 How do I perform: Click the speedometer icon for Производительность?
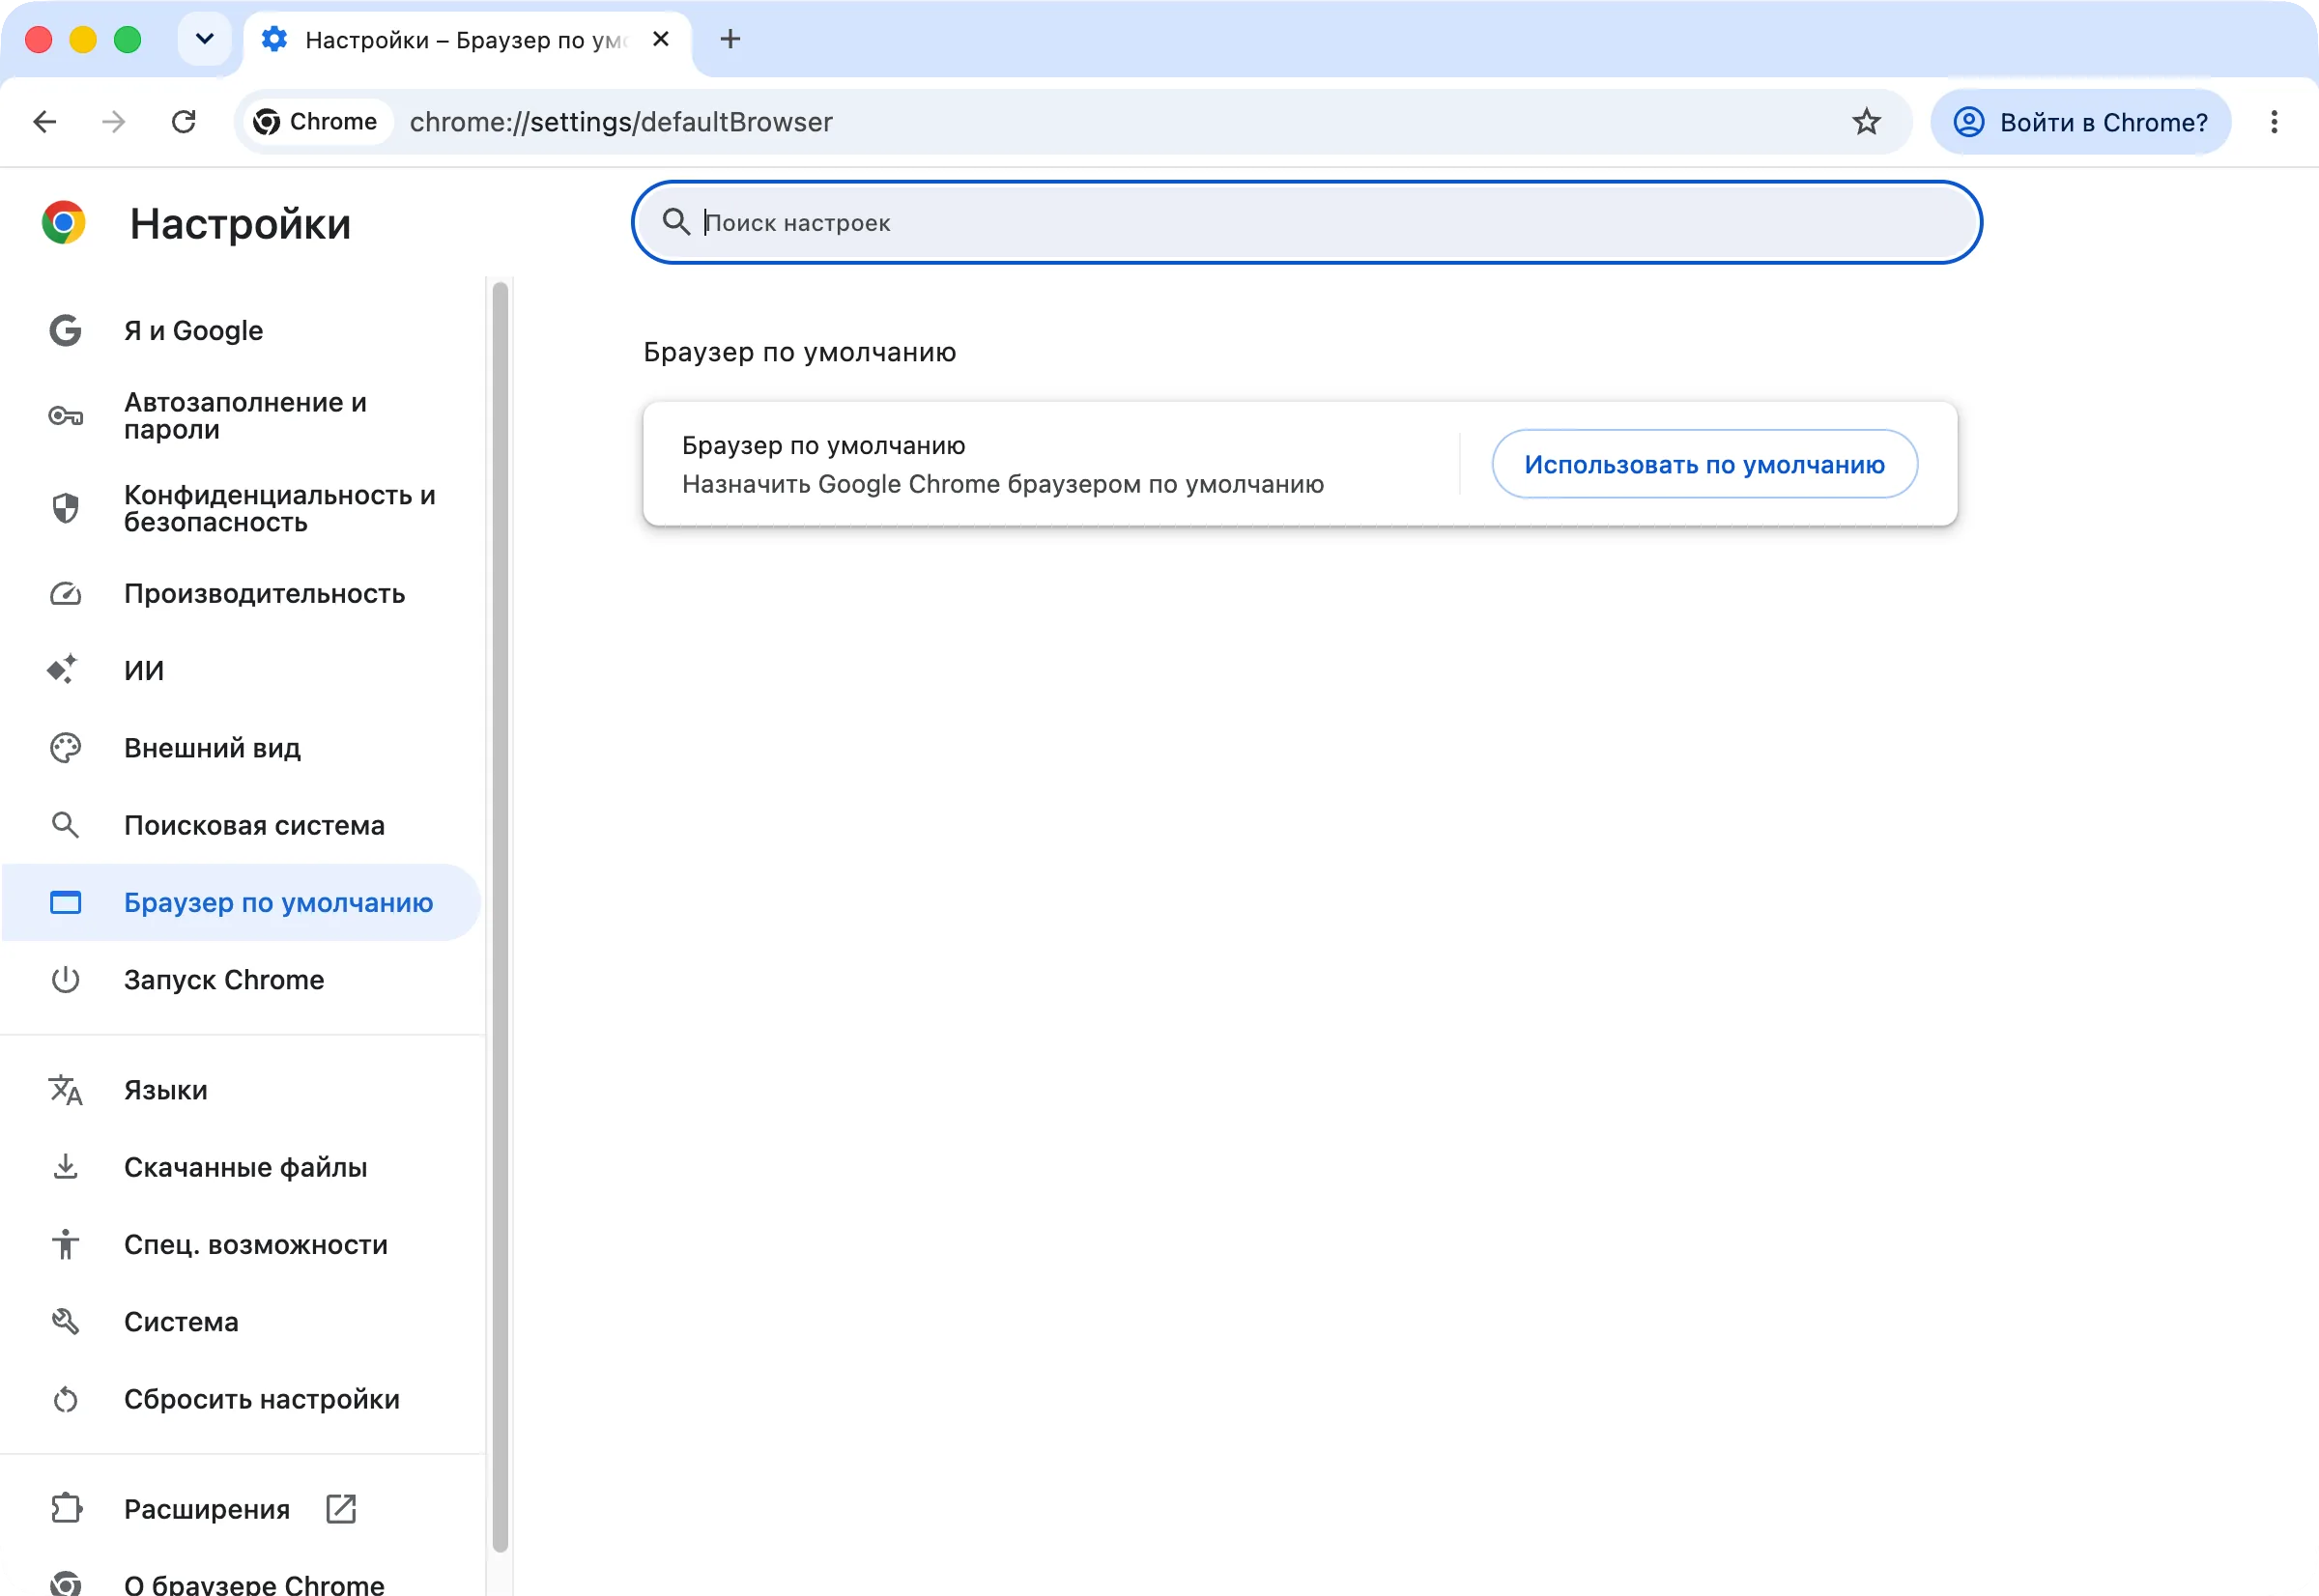[x=65, y=594]
